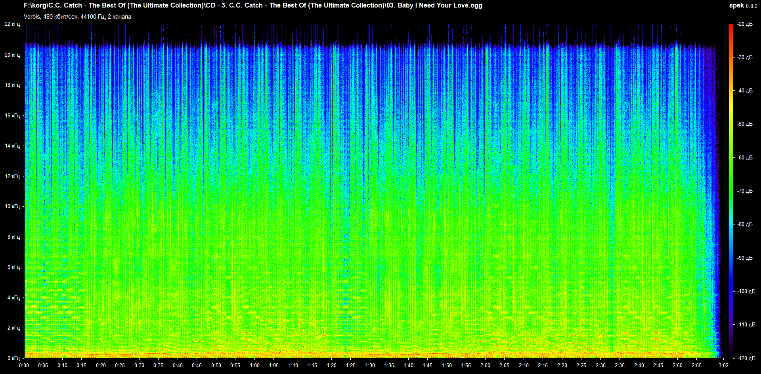Click the -70 дБ scale label
The image size is (761, 374).
pyautogui.click(x=745, y=191)
